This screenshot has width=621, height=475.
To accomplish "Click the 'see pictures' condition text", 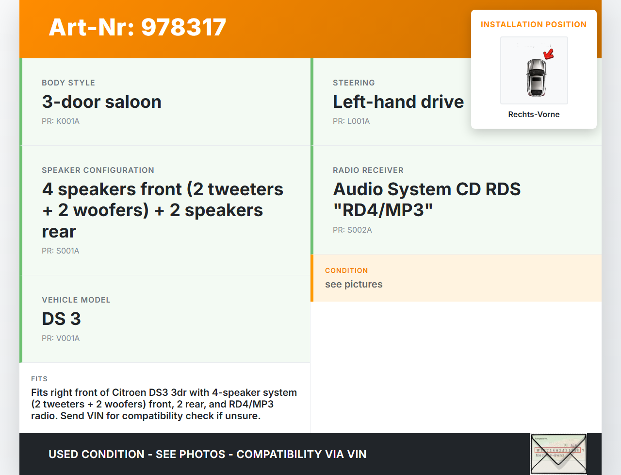I will [354, 284].
